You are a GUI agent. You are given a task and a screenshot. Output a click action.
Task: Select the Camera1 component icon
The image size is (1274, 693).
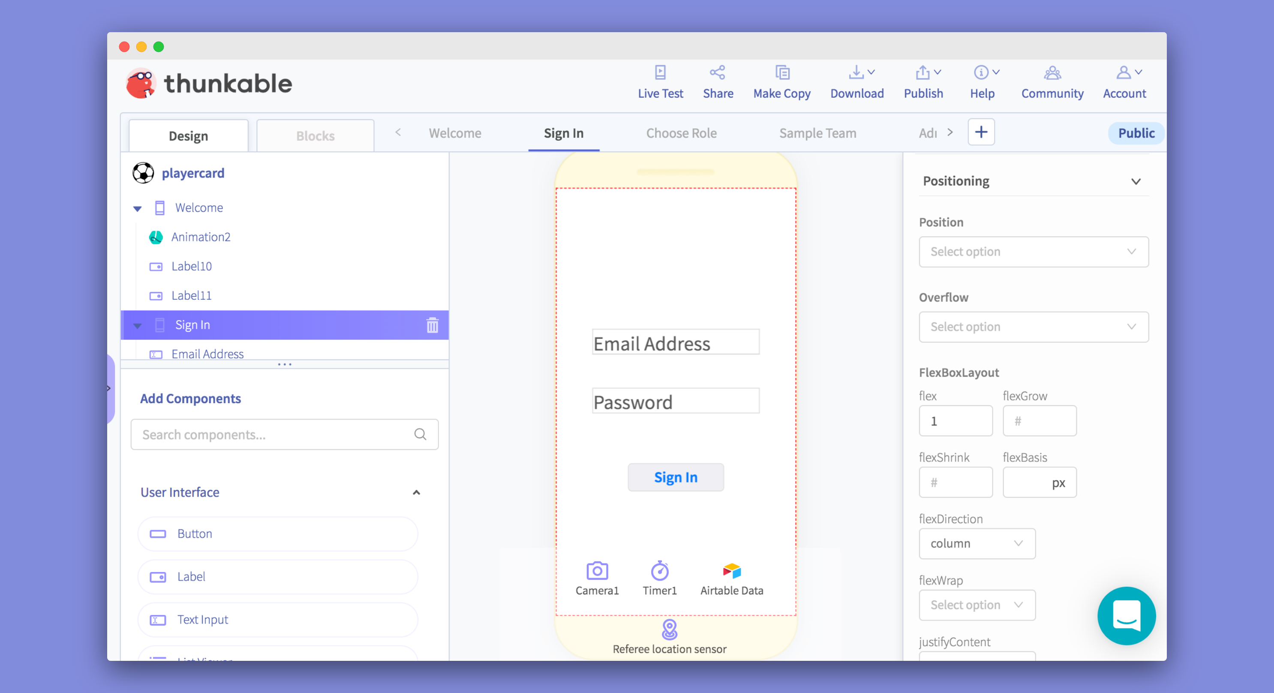pos(597,571)
